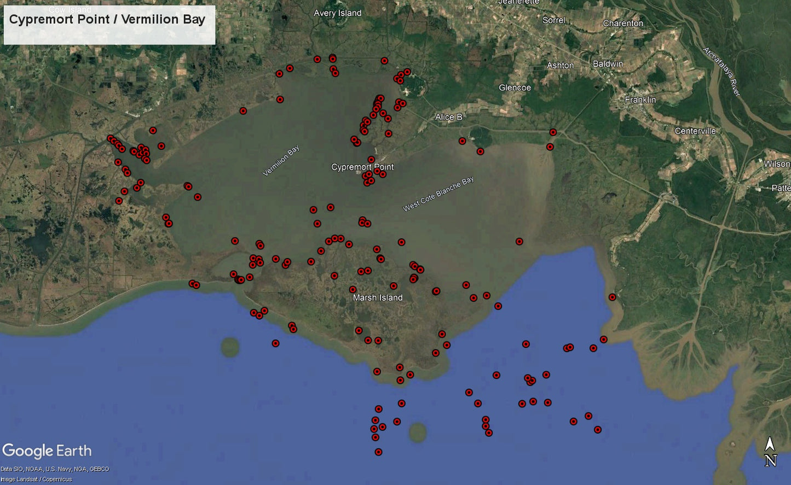Click the Google Earth logo
This screenshot has height=485, width=791.
click(x=48, y=451)
